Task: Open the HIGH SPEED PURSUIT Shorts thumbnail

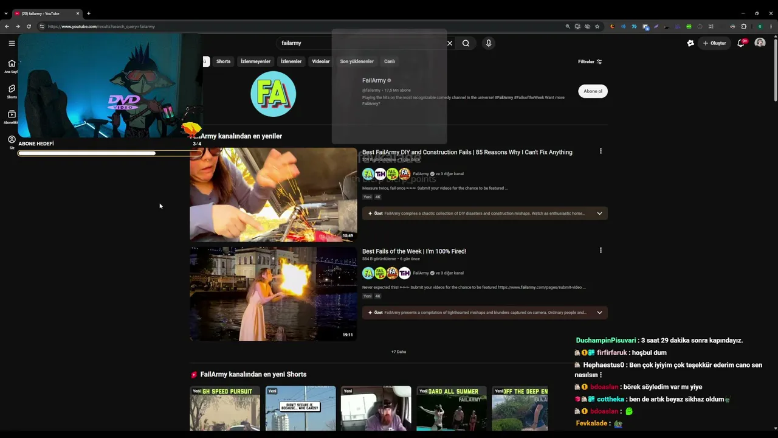Action: [x=225, y=408]
